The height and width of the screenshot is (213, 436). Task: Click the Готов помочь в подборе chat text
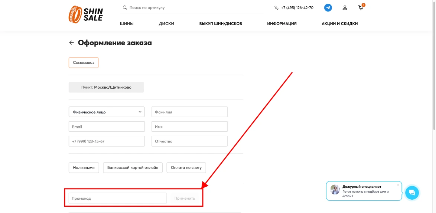click(x=366, y=194)
